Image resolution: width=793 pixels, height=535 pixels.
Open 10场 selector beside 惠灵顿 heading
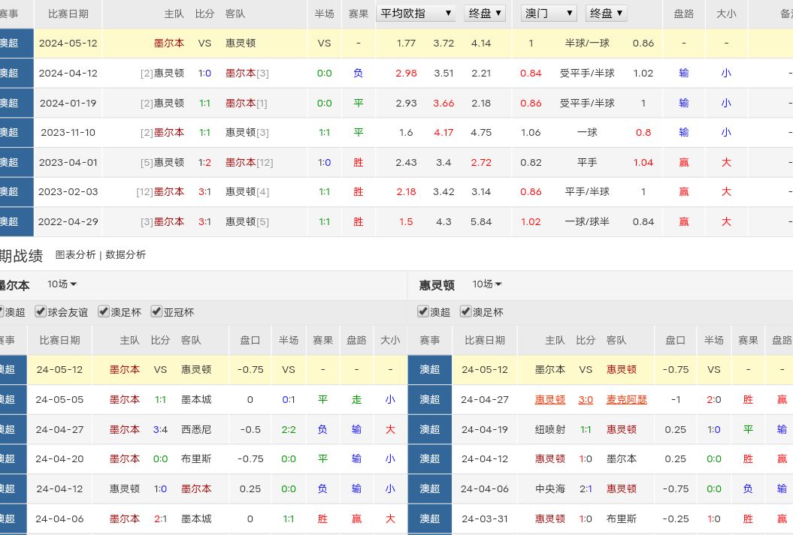(x=487, y=284)
